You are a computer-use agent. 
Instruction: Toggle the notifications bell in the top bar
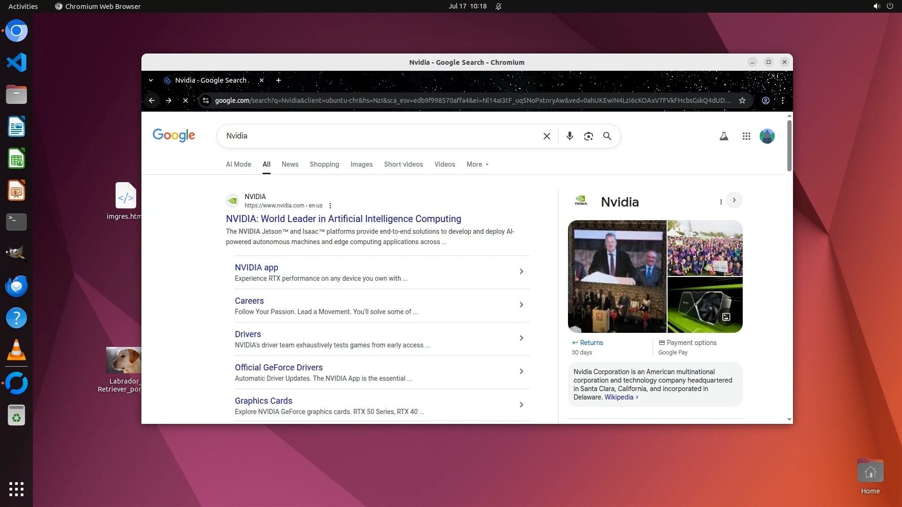click(498, 7)
